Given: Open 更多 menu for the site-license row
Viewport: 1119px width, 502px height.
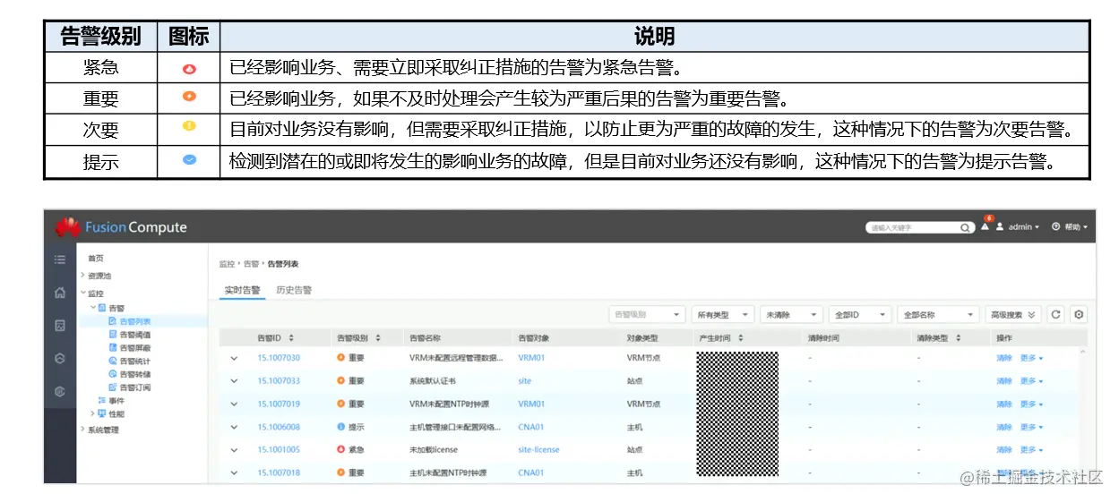Looking at the screenshot, I should 1031,450.
